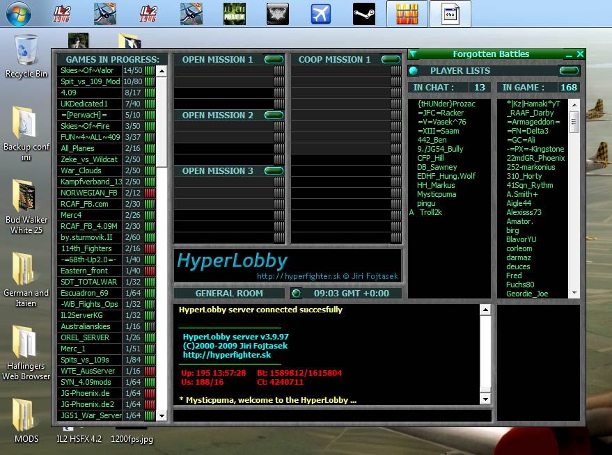Click the Player Lists green button
Screen dimensions: 612x455
569,70
